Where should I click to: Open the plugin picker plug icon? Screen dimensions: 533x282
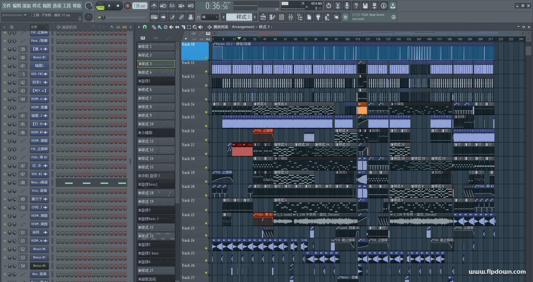318,17
